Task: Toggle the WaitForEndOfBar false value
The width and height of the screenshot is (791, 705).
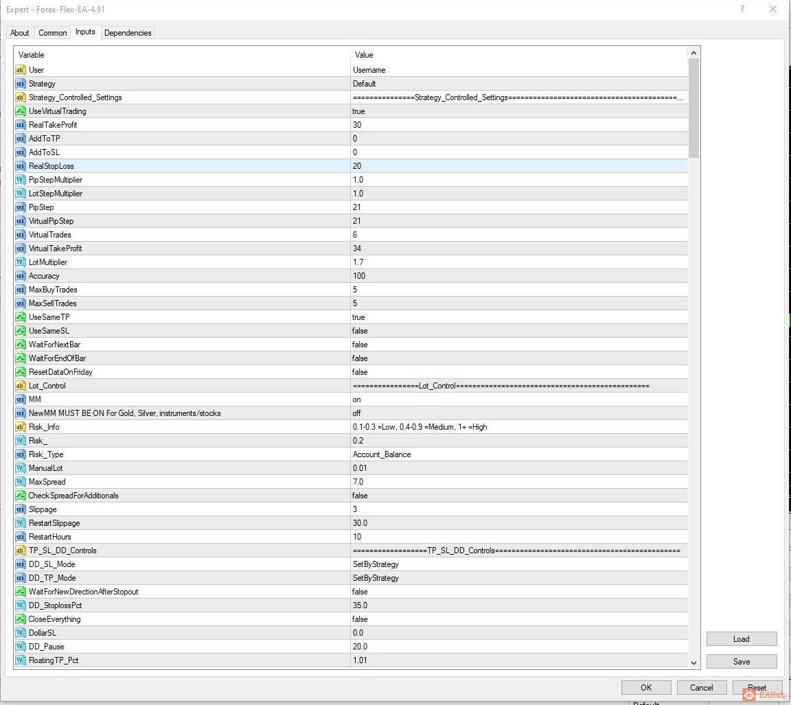Action: click(x=518, y=358)
